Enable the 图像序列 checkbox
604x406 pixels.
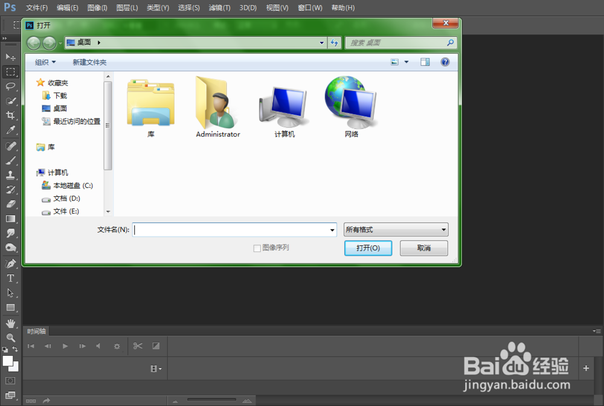tap(257, 248)
